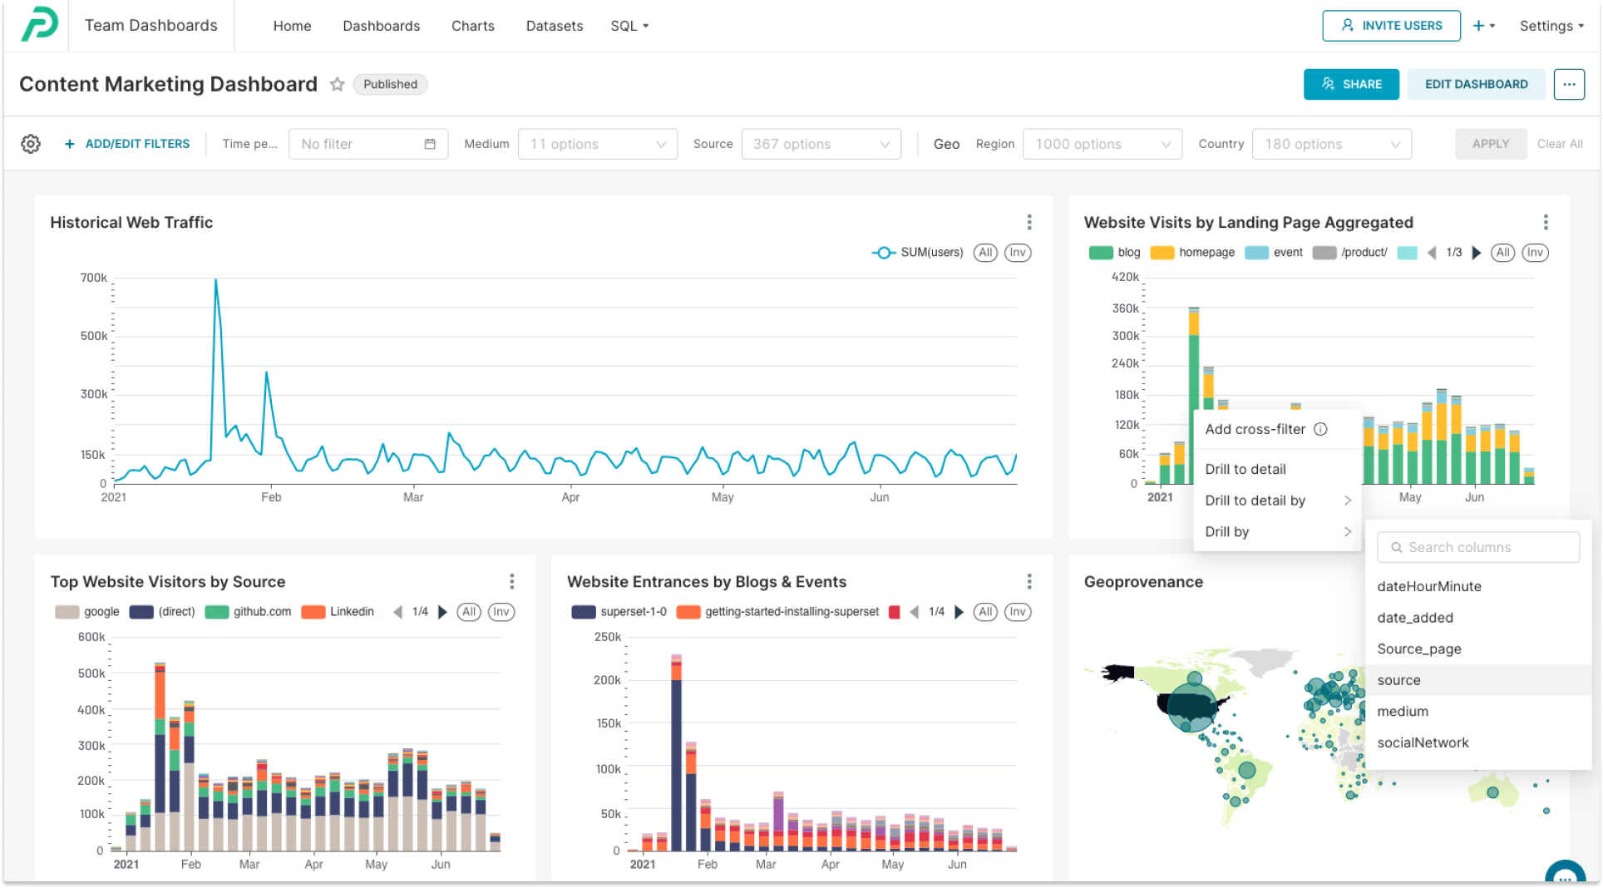The height and width of the screenshot is (888, 1603).
Task: Click the yellow homepage legend swatch
Action: click(1161, 252)
